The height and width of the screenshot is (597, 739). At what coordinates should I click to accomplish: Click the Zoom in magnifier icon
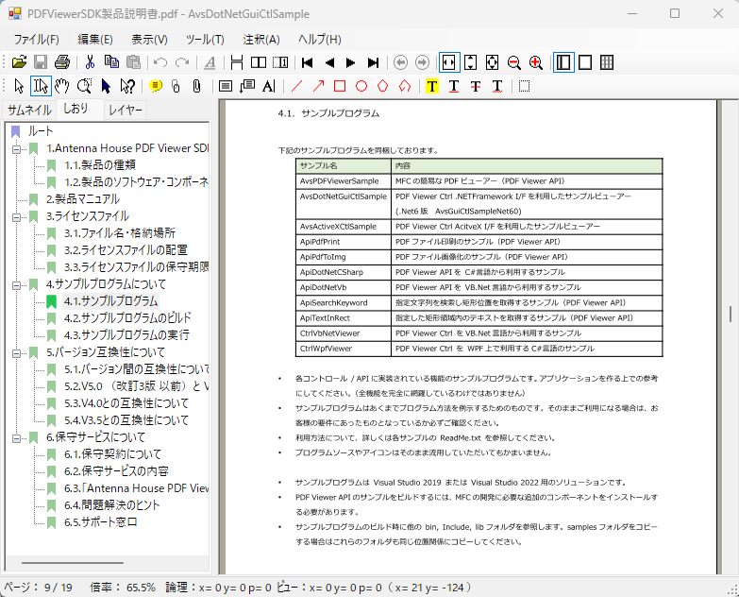coord(536,62)
